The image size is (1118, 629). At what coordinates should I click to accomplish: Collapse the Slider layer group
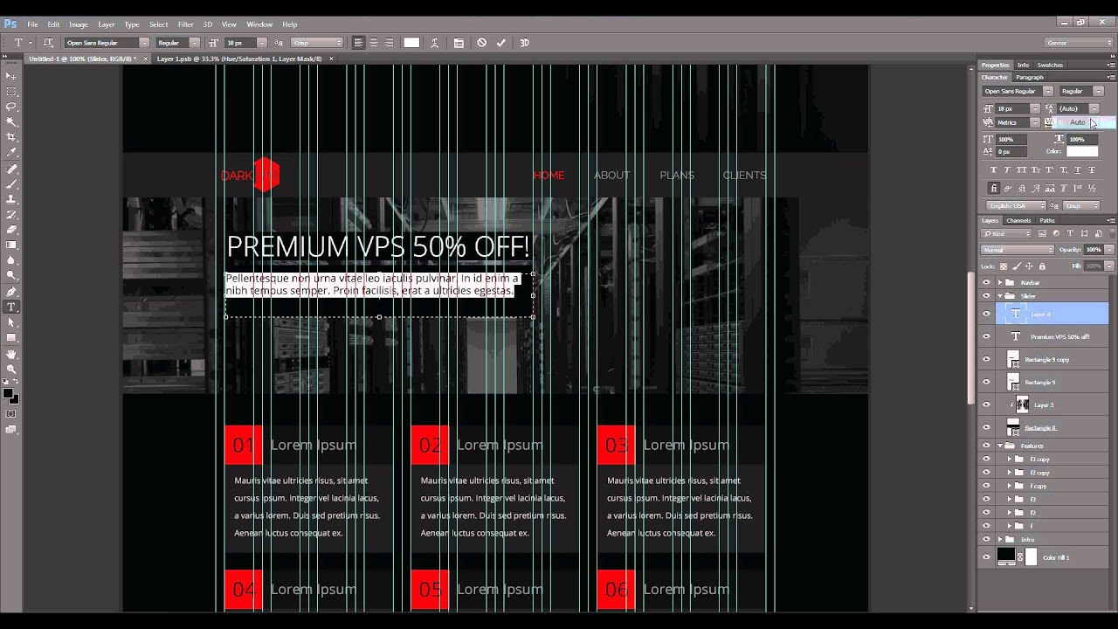pos(1000,296)
